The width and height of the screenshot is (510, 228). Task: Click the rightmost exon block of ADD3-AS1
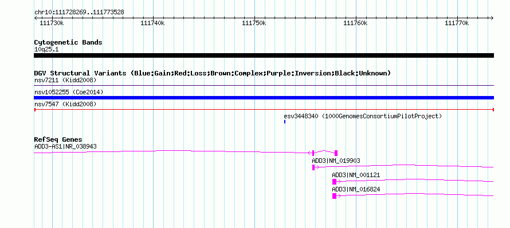click(336, 153)
